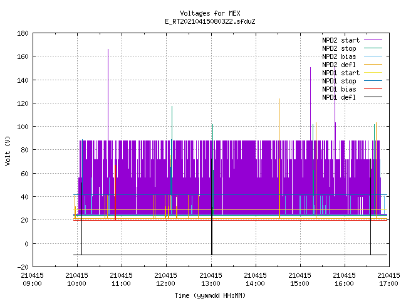Click the 180 value on the y-axis
The image size is (401, 301).
[23, 33]
